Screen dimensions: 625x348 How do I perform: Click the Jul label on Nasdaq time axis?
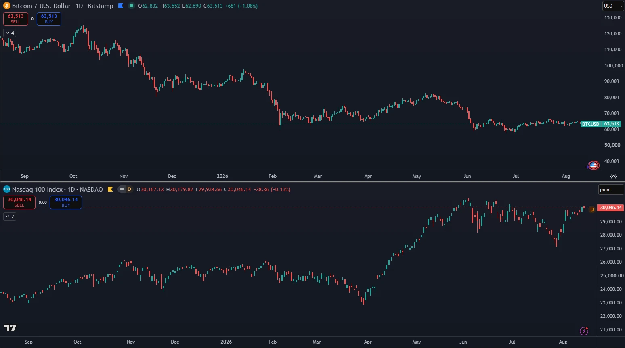click(x=512, y=342)
